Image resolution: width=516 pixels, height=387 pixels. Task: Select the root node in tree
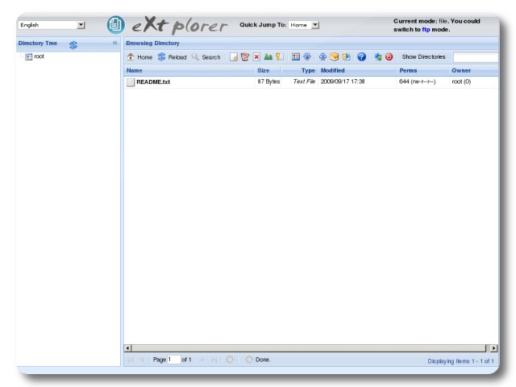tap(39, 57)
